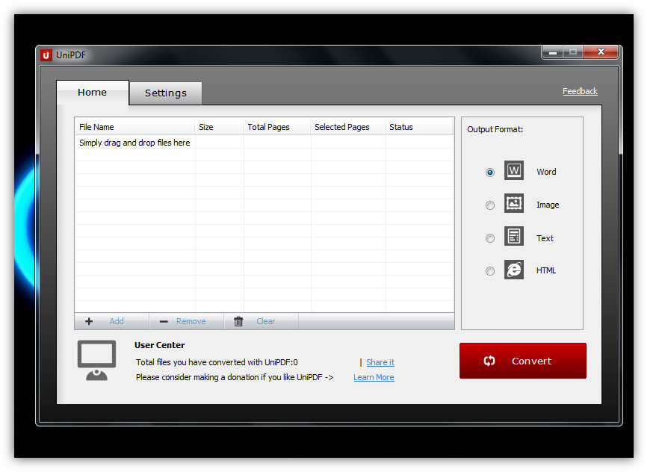Follow the Share it link
The image size is (662, 472).
[380, 362]
